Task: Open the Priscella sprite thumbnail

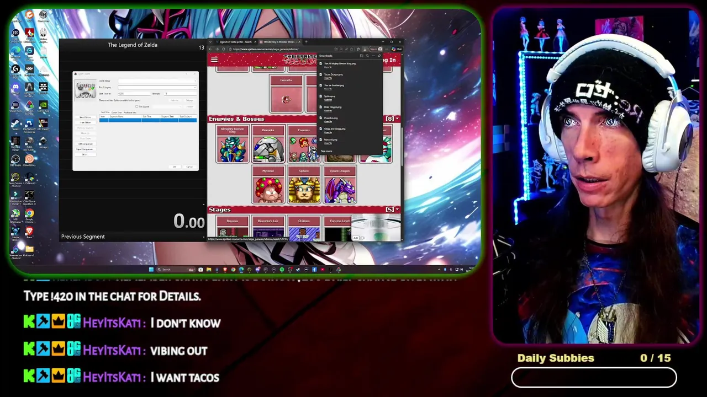Action: pos(286,94)
